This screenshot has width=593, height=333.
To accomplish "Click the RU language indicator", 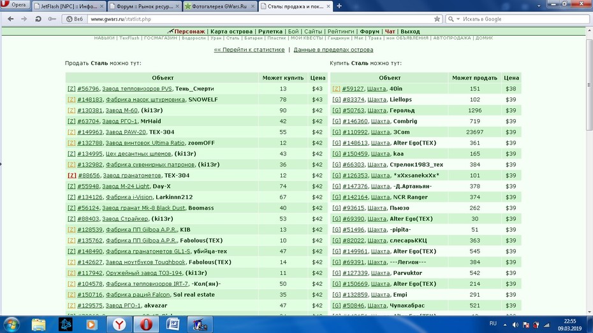I will tap(493, 323).
